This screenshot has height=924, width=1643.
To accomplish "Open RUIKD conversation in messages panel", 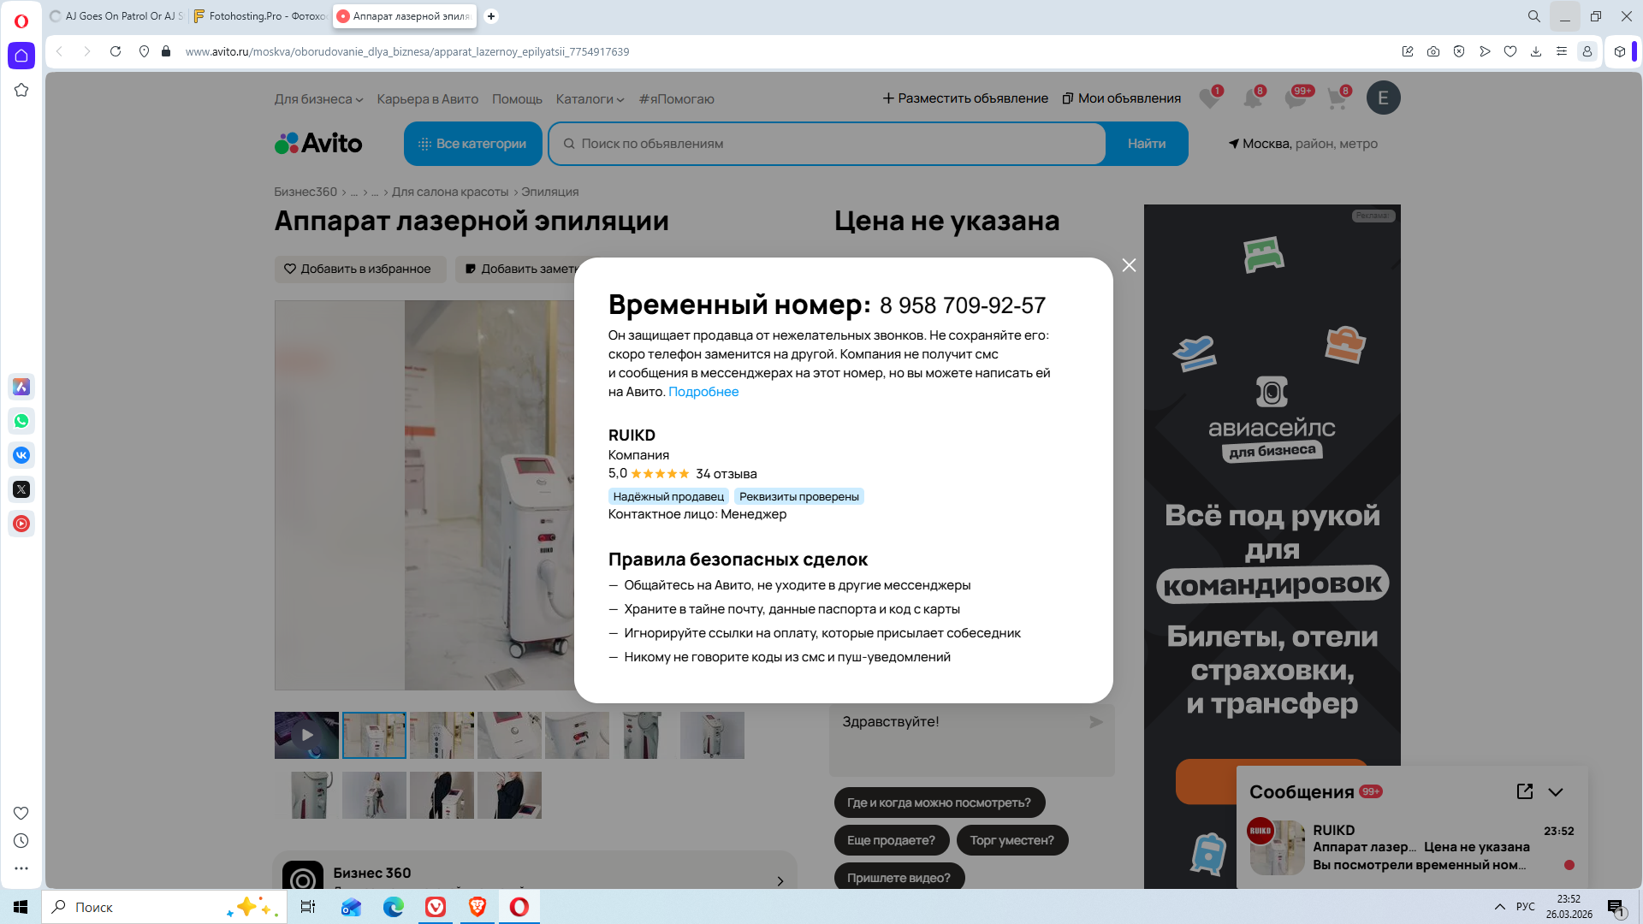I will pyautogui.click(x=1412, y=847).
